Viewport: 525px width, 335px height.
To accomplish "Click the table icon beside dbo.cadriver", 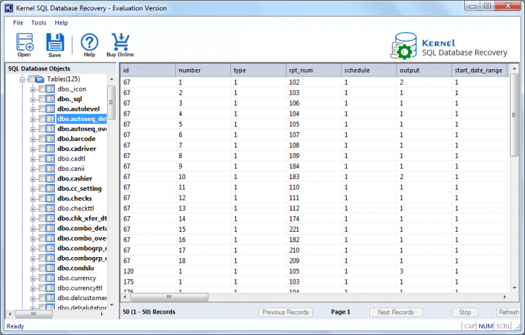I will [x=50, y=149].
